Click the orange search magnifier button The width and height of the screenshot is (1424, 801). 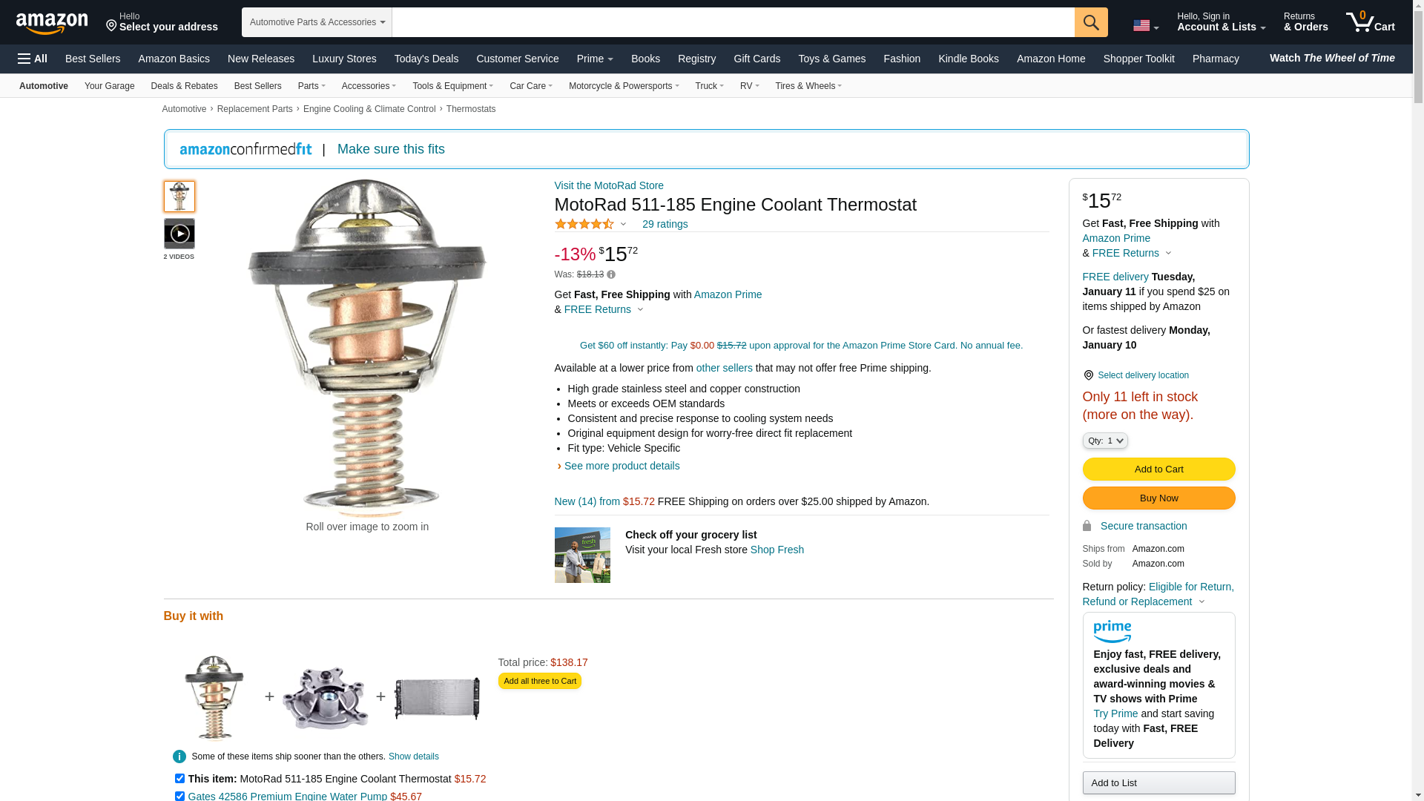click(x=1091, y=22)
